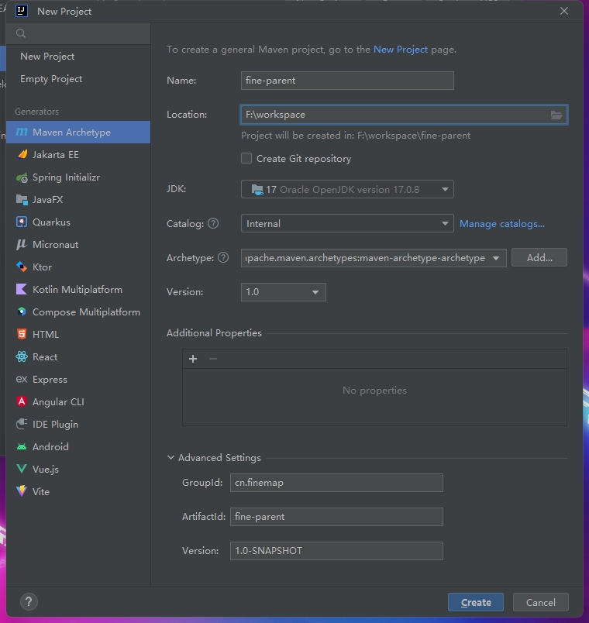Open the help question mark button
This screenshot has width=589, height=623.
(x=28, y=601)
